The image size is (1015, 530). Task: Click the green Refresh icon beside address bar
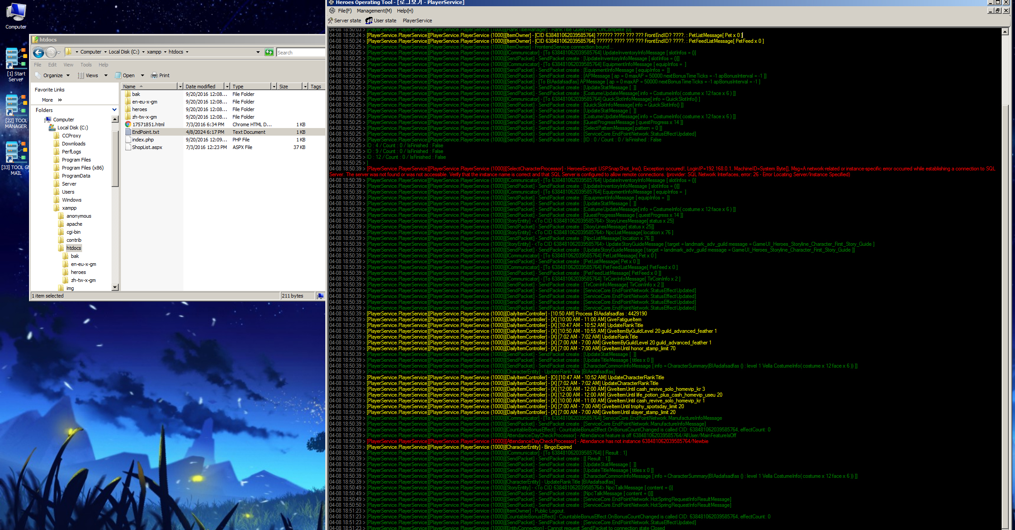[269, 52]
